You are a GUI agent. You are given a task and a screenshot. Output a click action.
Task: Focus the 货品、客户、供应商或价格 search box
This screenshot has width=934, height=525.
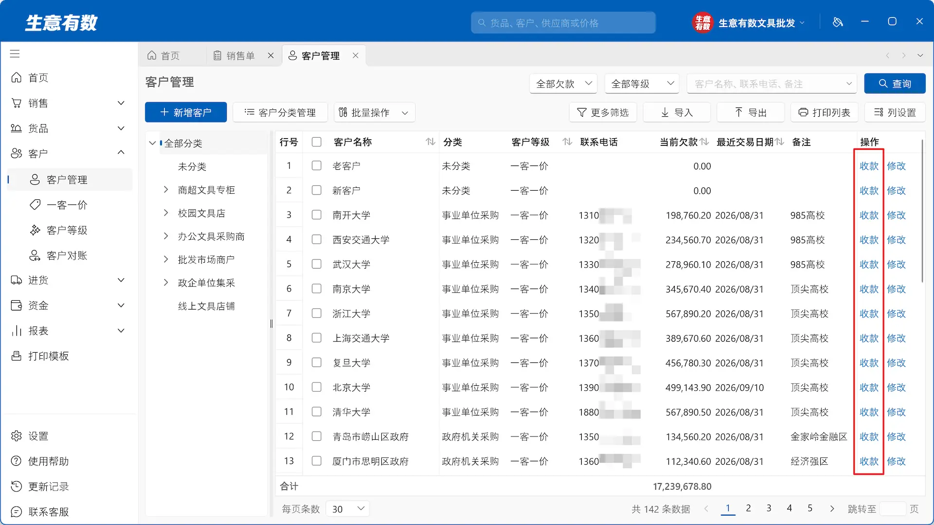coord(563,23)
